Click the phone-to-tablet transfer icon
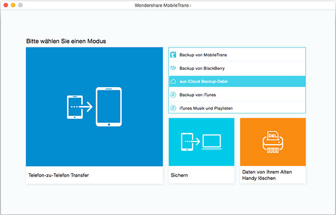The height and width of the screenshot is (215, 336). pos(94,107)
